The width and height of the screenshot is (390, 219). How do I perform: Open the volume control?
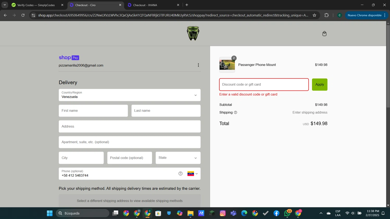tap(353, 213)
